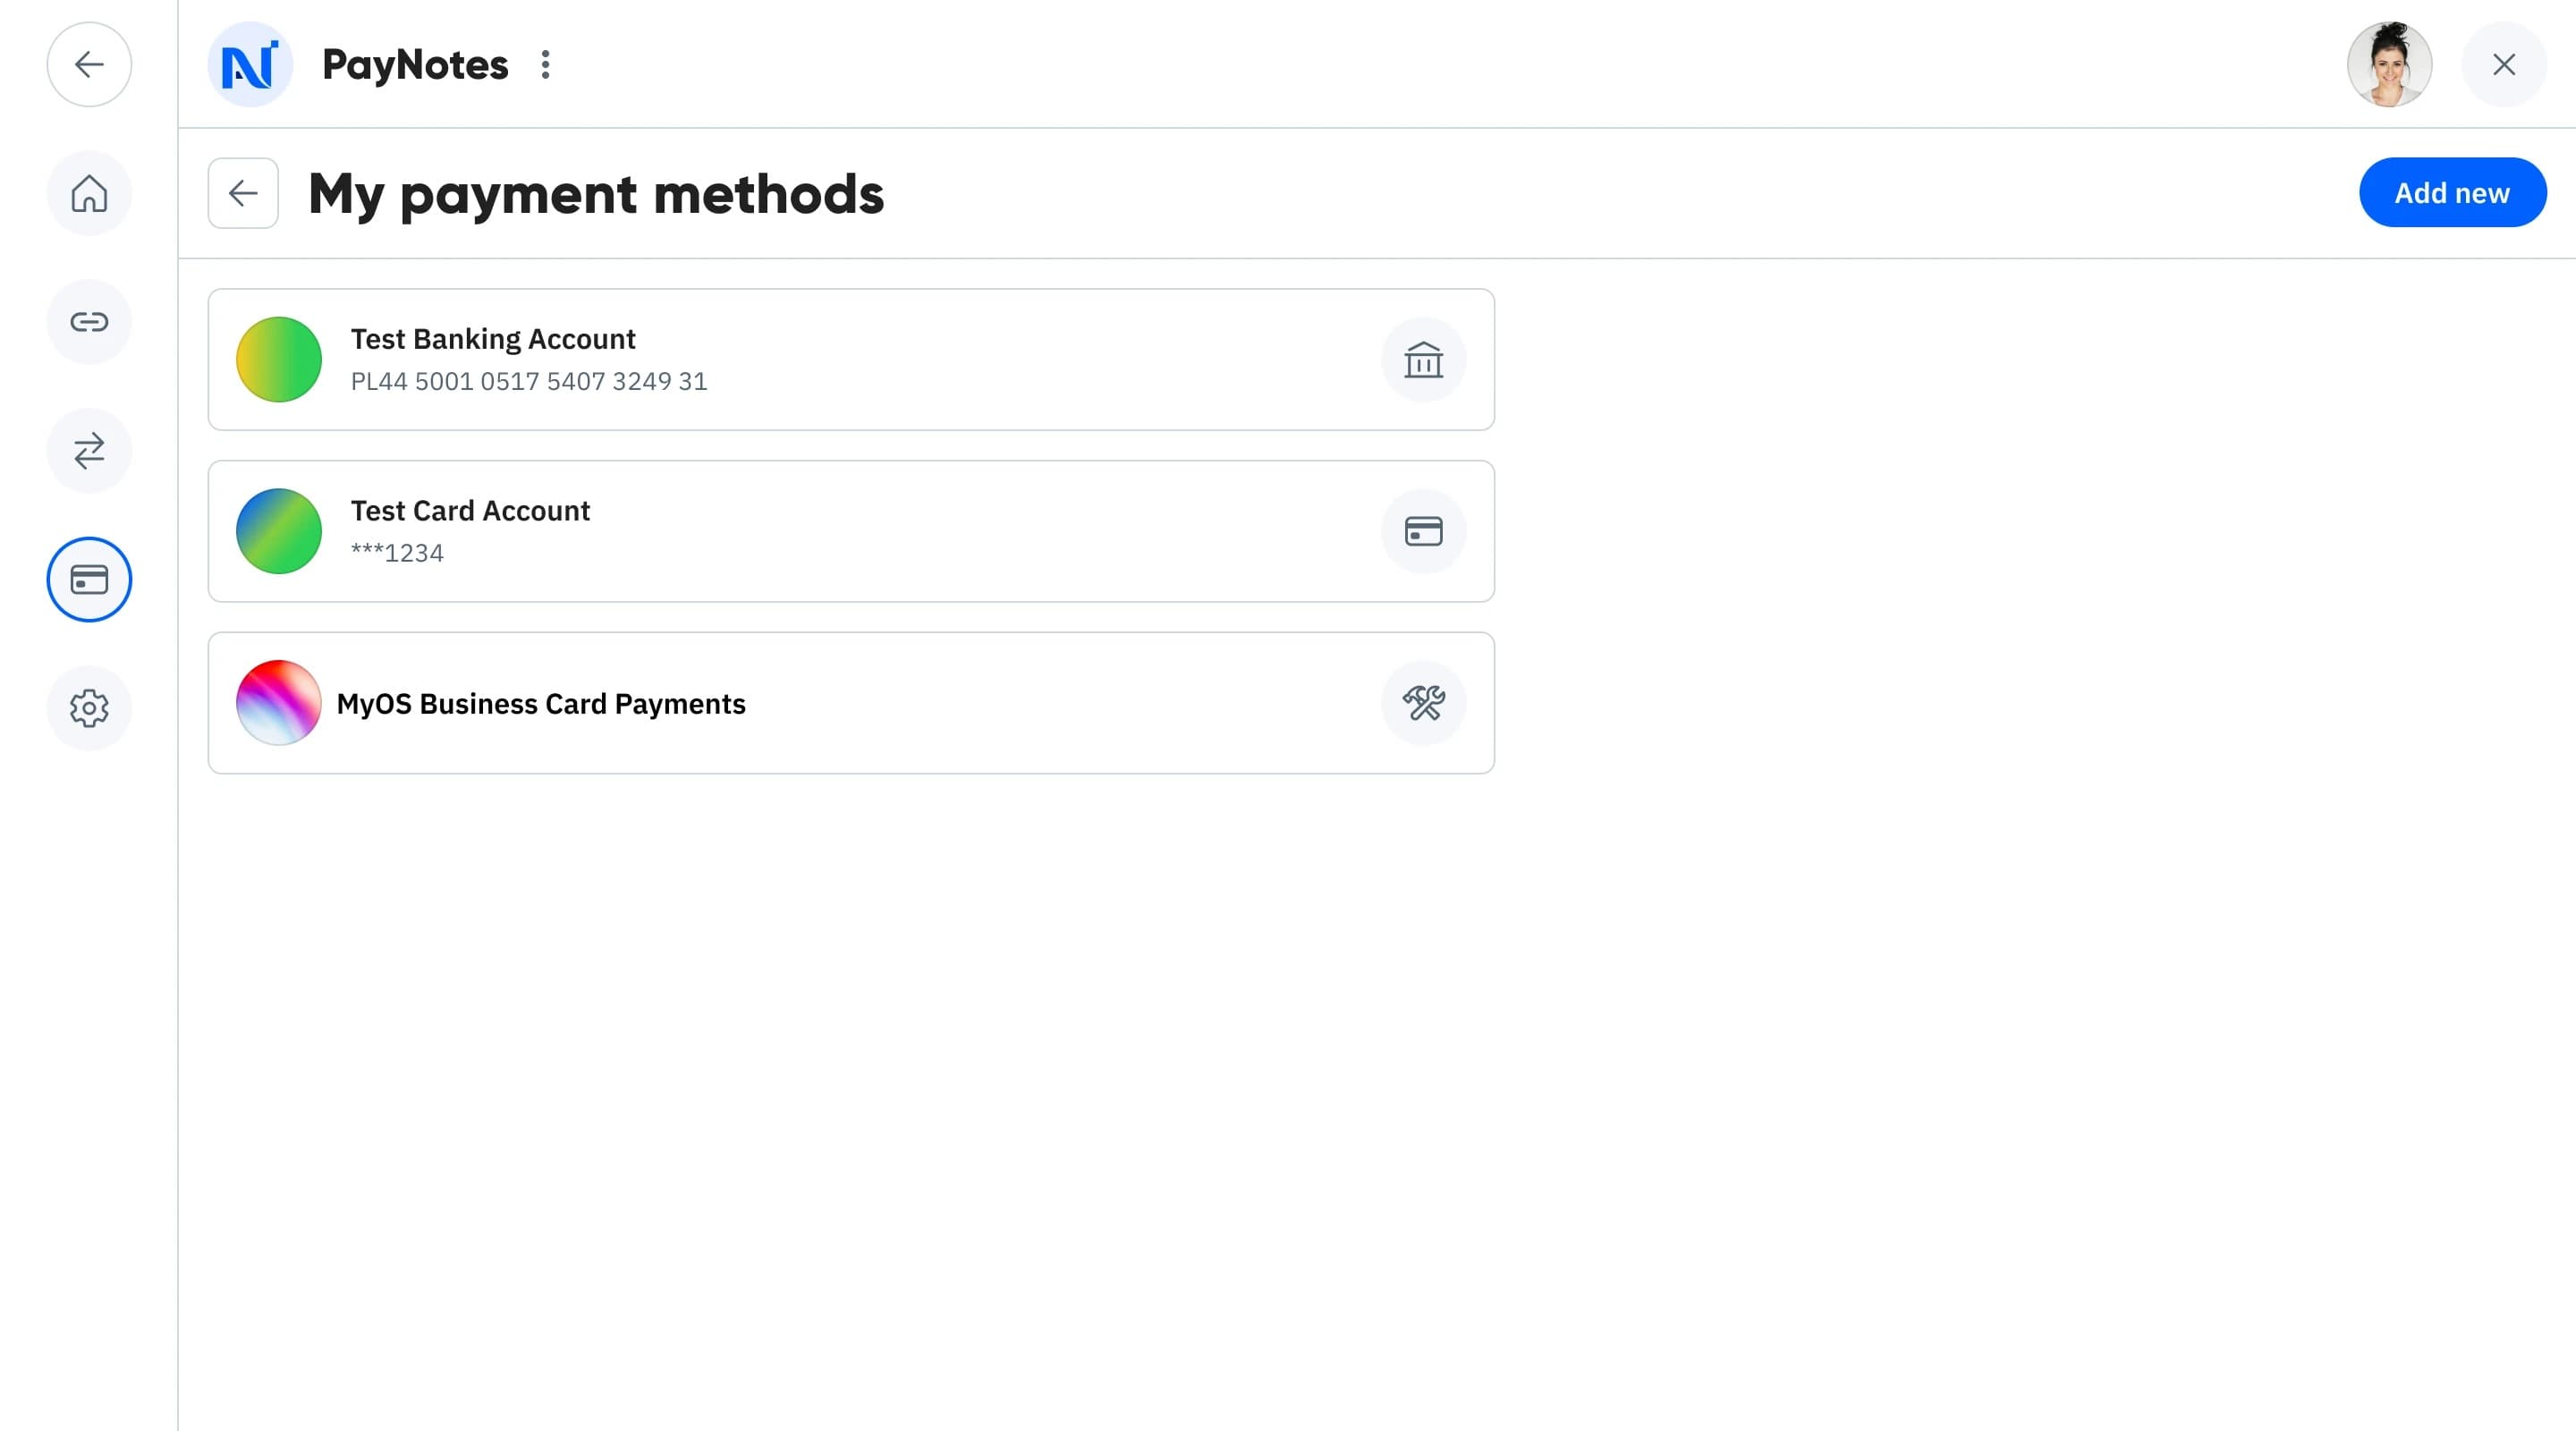Select the Payment methods card sidebar icon
The height and width of the screenshot is (1431, 2576).
click(x=89, y=580)
